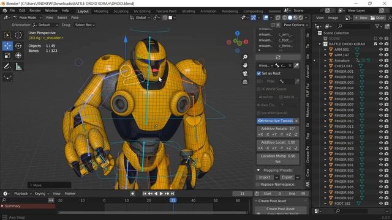This screenshot has width=392, height=220.
Task: Toggle BATTLE DROID KORAH collection checkbox
Action: [x=375, y=44]
